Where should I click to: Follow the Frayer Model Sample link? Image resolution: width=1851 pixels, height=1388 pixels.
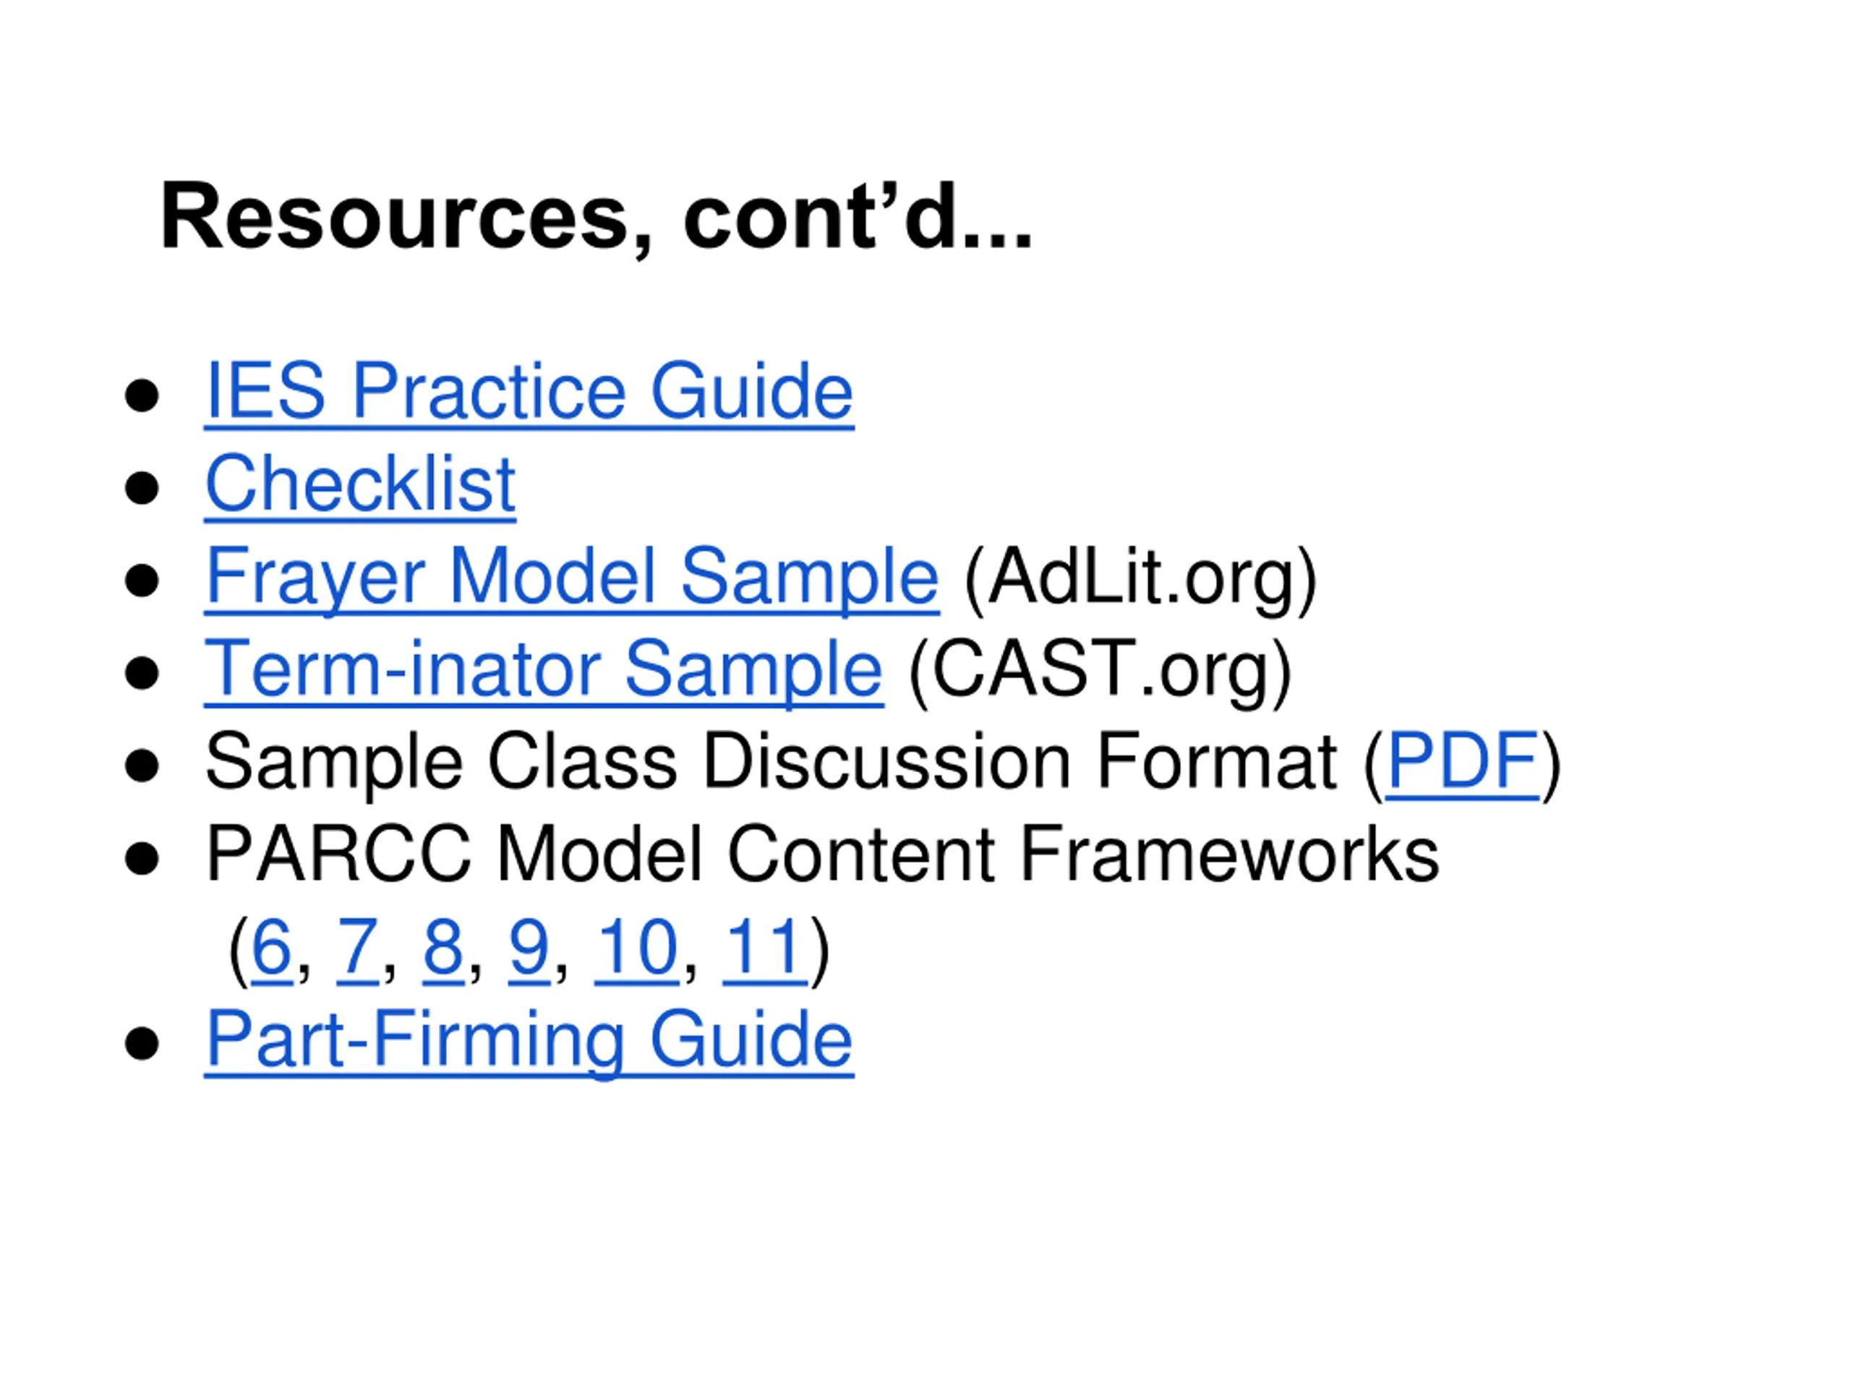pos(571,578)
